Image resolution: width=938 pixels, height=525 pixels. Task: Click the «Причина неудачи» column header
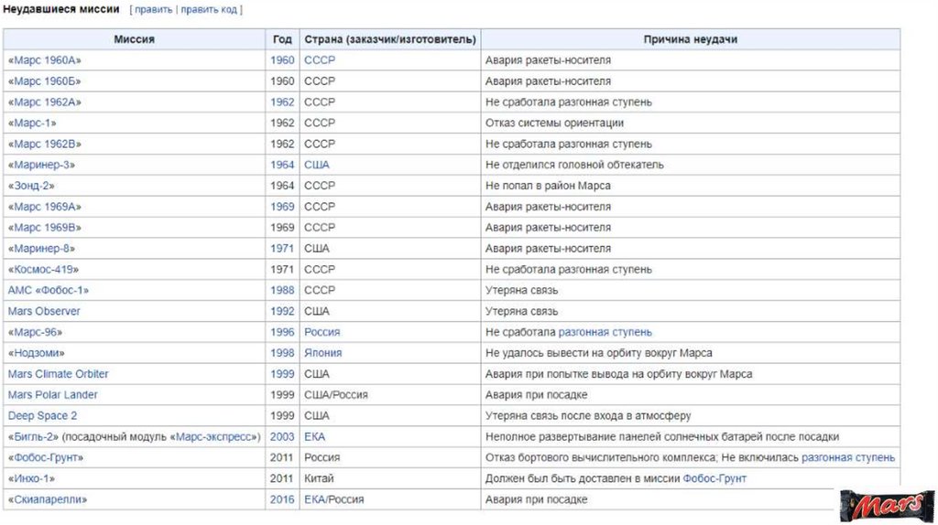tap(690, 39)
